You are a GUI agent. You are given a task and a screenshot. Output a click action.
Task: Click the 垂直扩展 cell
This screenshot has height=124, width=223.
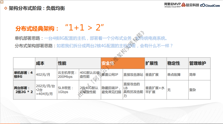pyautogui.click(x=156, y=75)
